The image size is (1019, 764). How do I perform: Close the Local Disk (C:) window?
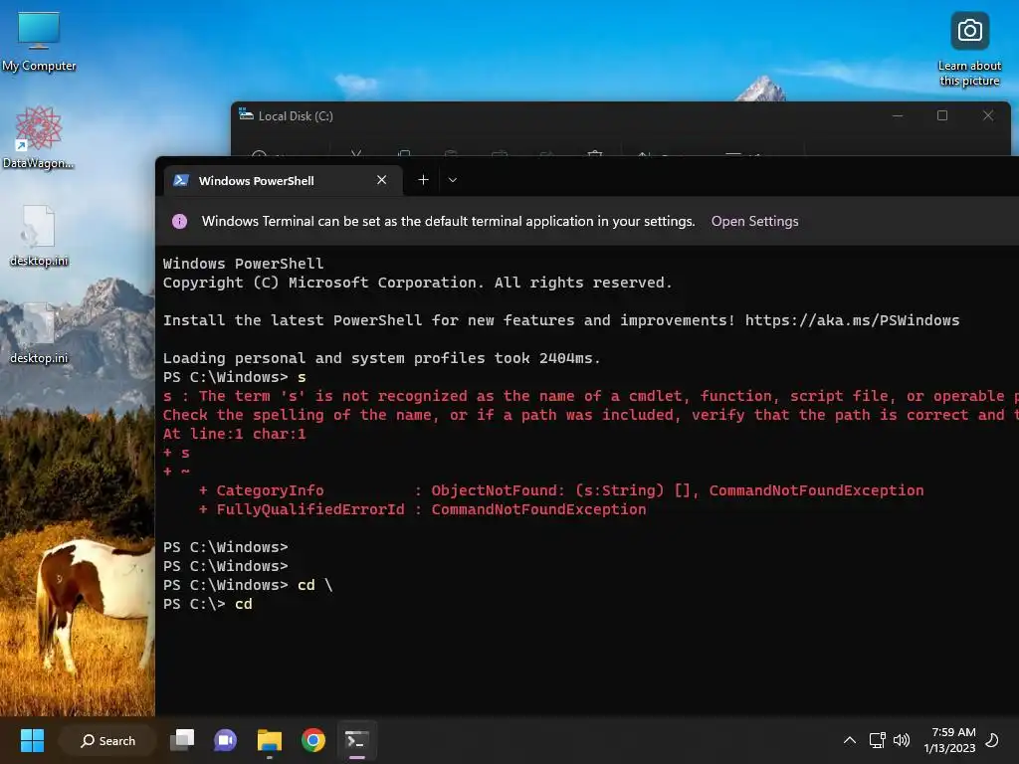(x=988, y=115)
